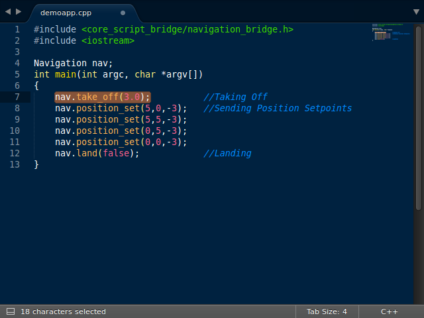The width and height of the screenshot is (424, 318).
Task: Open the C++ syntax selector
Action: coord(390,311)
